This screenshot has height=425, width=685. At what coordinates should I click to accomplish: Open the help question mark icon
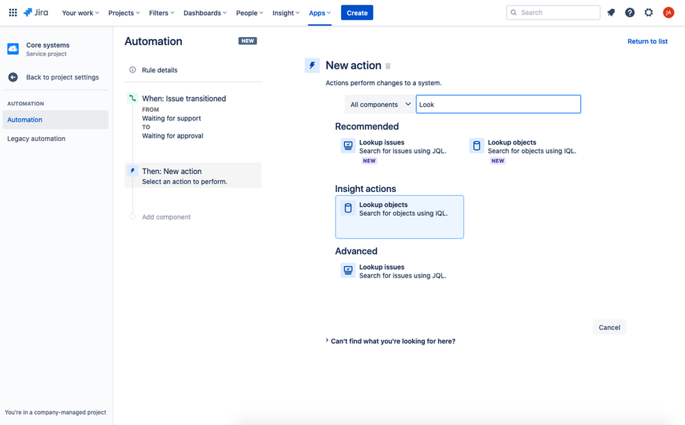[x=629, y=12]
